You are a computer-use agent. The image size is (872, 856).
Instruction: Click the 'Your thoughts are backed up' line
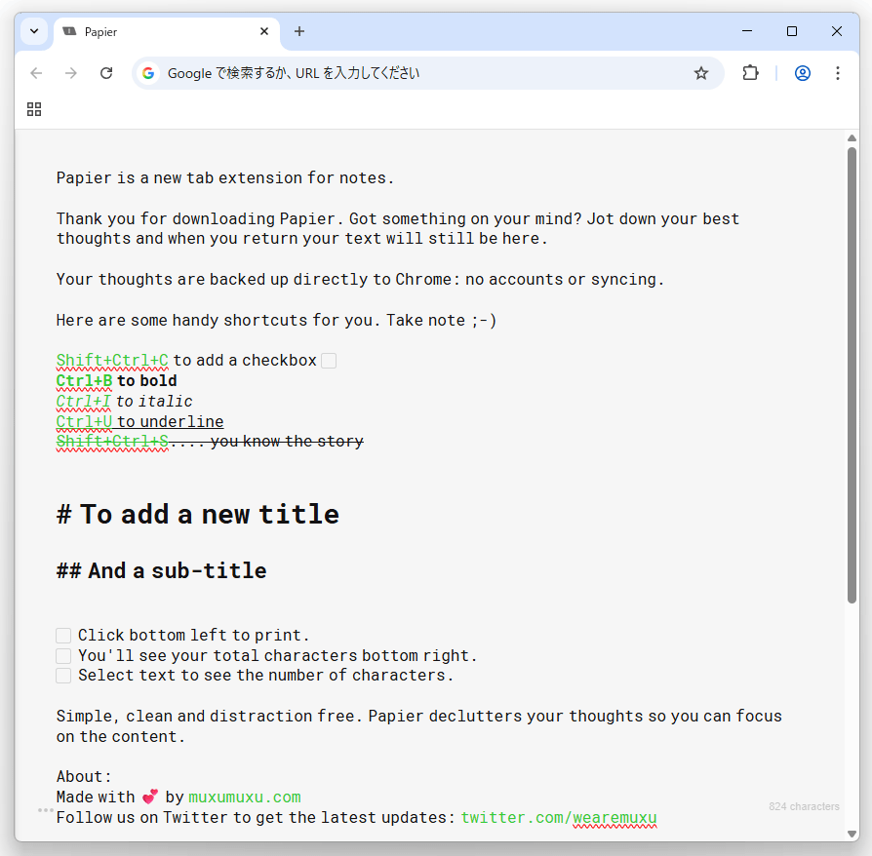[360, 279]
